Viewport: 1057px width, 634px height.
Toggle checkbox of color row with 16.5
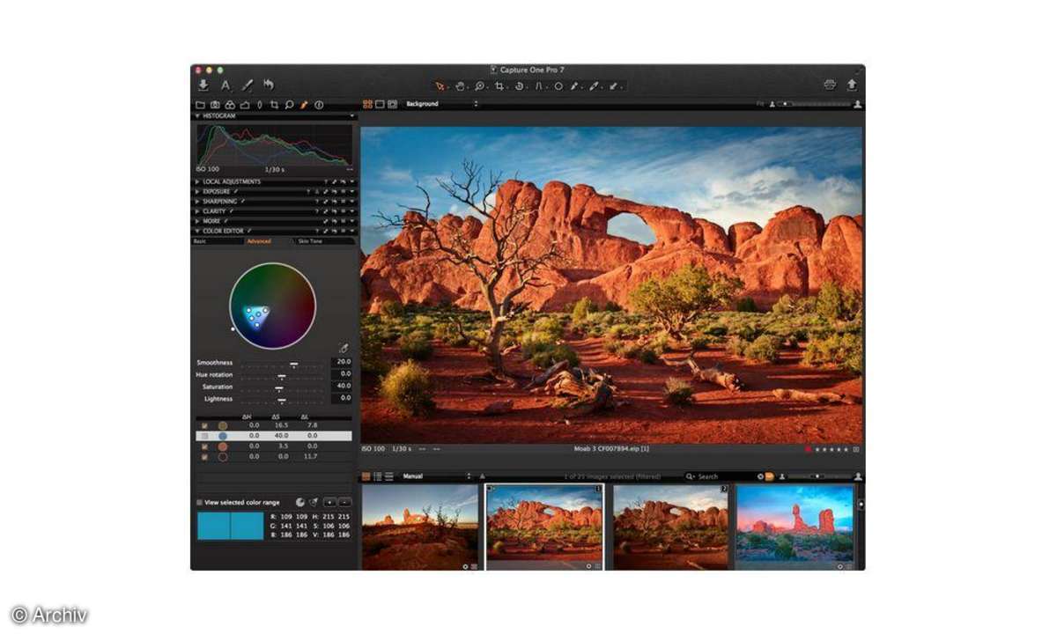tap(205, 425)
